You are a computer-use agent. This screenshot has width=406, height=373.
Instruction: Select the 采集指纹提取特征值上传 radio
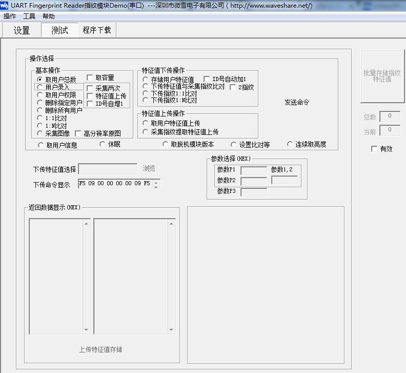point(145,132)
